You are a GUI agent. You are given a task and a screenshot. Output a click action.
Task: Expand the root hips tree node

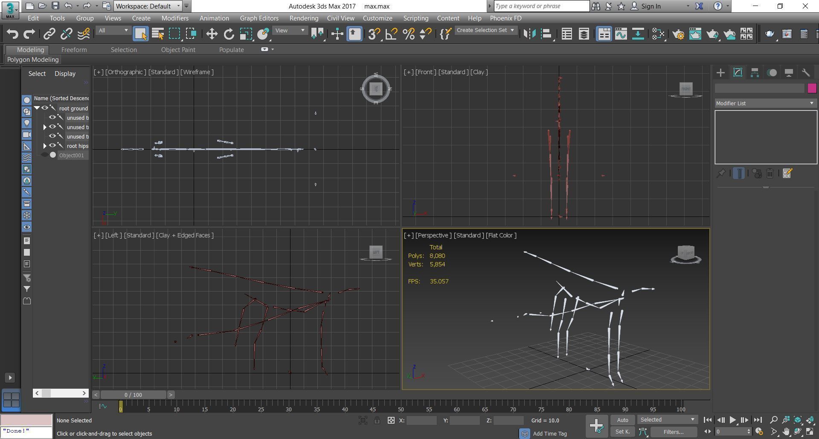[x=45, y=146]
